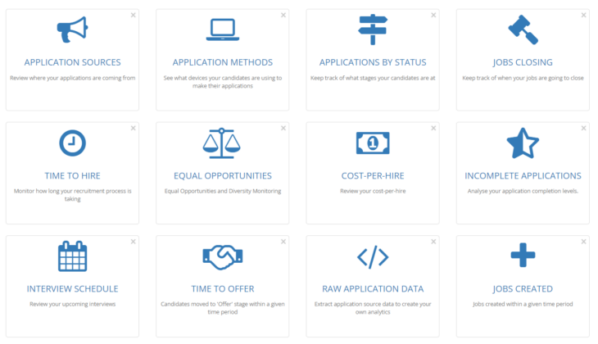Open the INTERVIEW SCHEDULE report link
598x344 pixels.
(x=72, y=288)
